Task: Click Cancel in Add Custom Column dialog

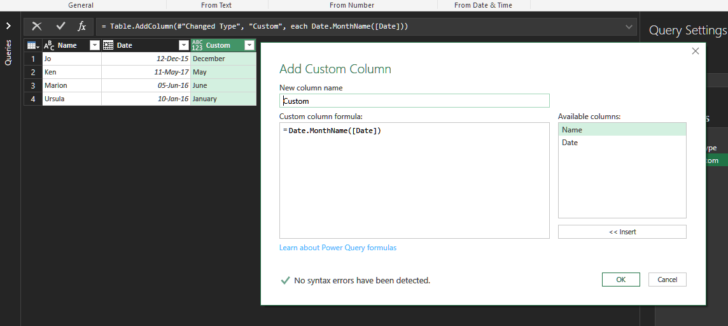Action: coord(667,280)
